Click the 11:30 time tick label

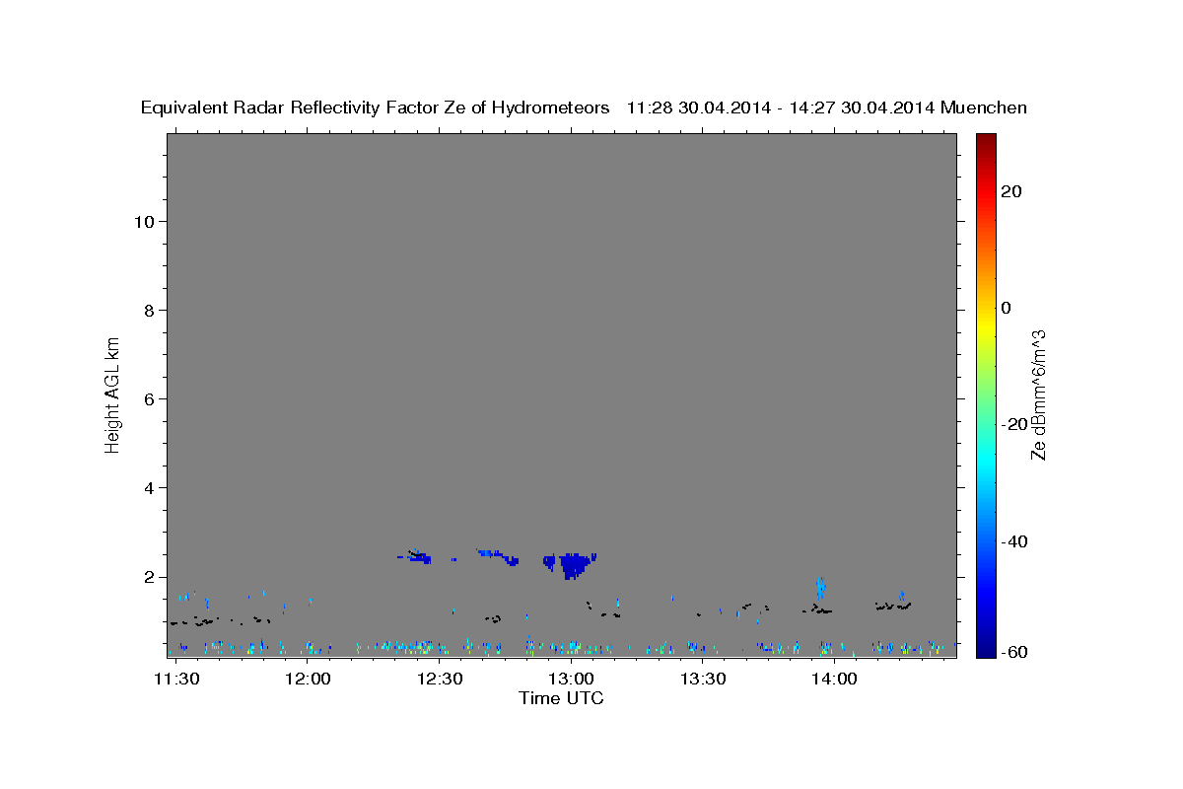coord(176,679)
